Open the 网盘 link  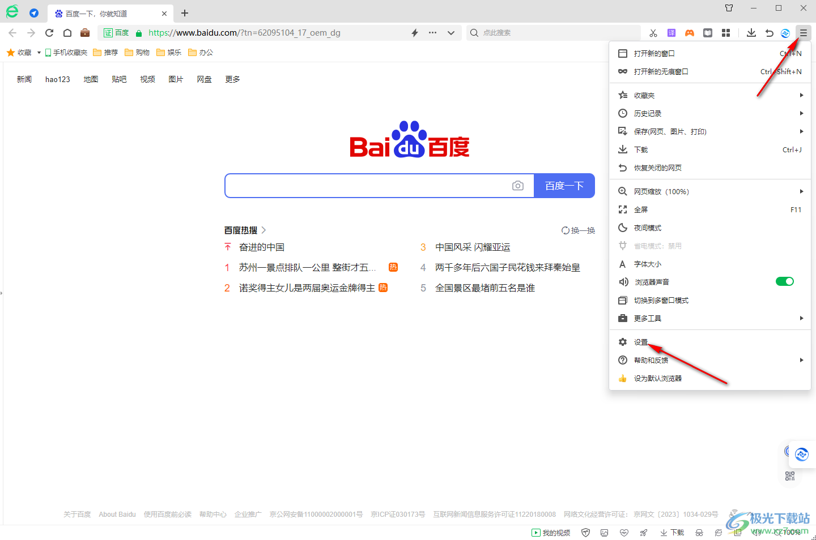pyautogui.click(x=204, y=79)
